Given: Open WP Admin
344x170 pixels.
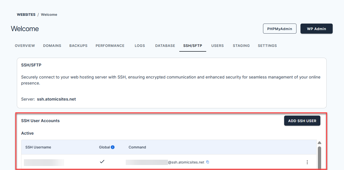Looking at the screenshot, I should pyautogui.click(x=316, y=29).
